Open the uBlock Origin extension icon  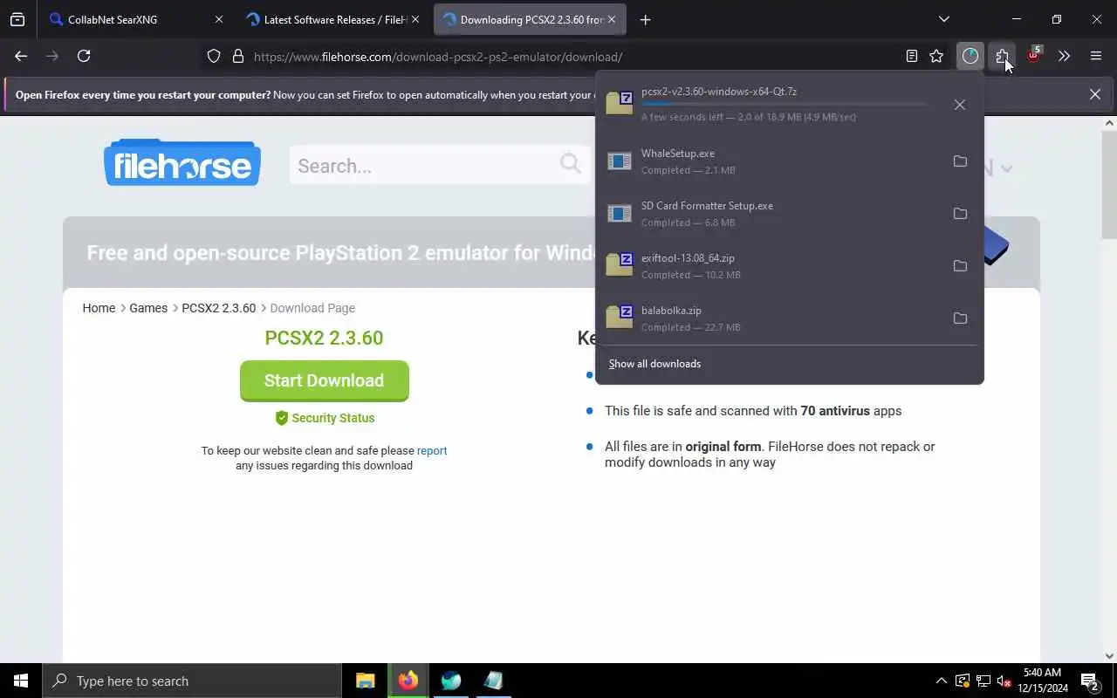tap(1033, 56)
